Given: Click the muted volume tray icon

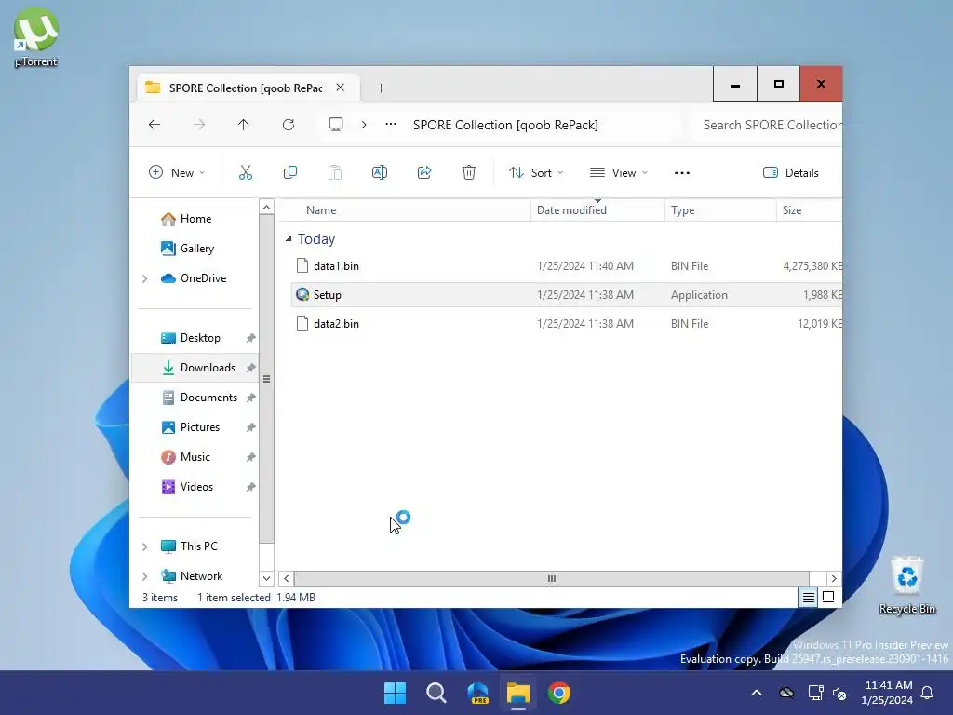Looking at the screenshot, I should (x=839, y=693).
